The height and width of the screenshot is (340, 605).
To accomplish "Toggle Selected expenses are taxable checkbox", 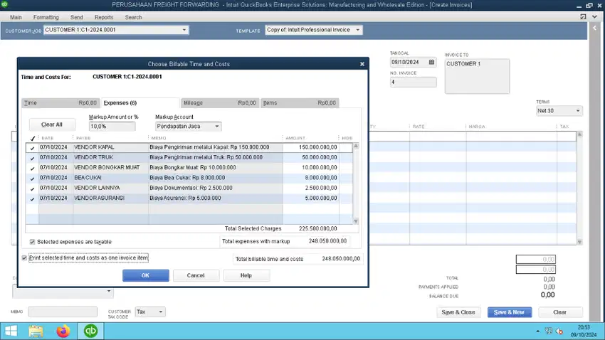I will (x=32, y=242).
